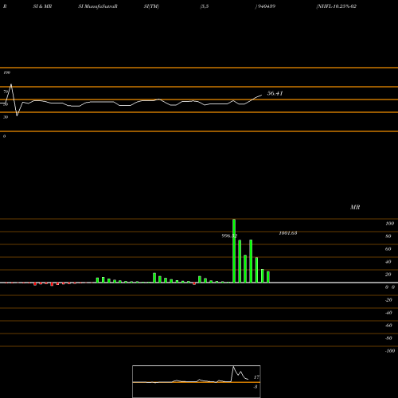Click the RSI value 56.41 label
The image size is (398, 398).
pyautogui.click(x=275, y=93)
